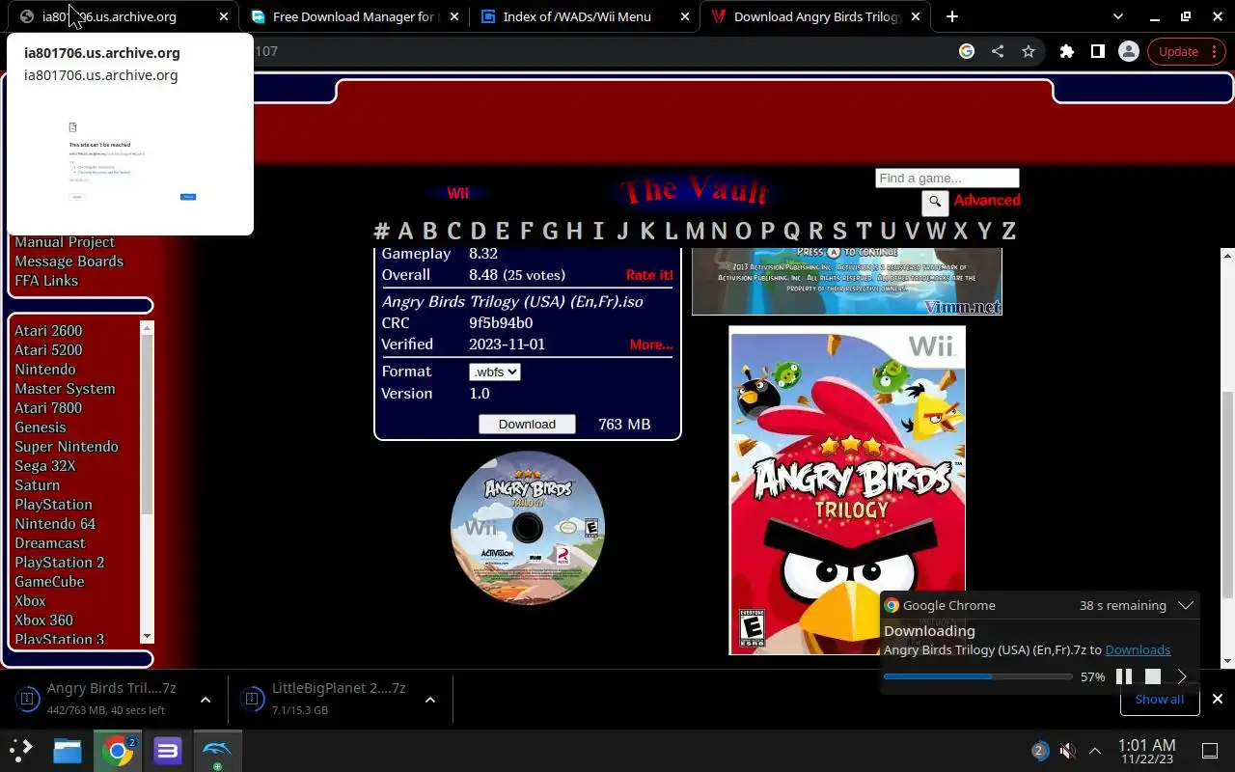Switch to Free Download Manager tab
1235x772 pixels.
[x=355, y=16]
